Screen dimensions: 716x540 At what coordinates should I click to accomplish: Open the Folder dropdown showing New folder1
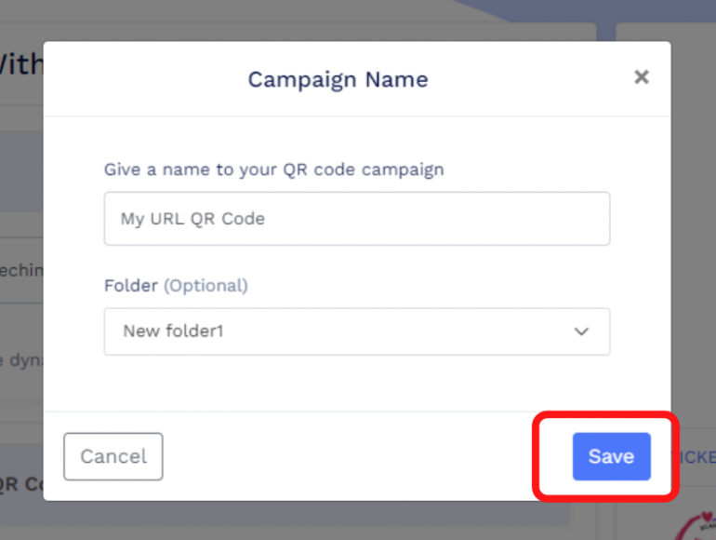point(356,331)
